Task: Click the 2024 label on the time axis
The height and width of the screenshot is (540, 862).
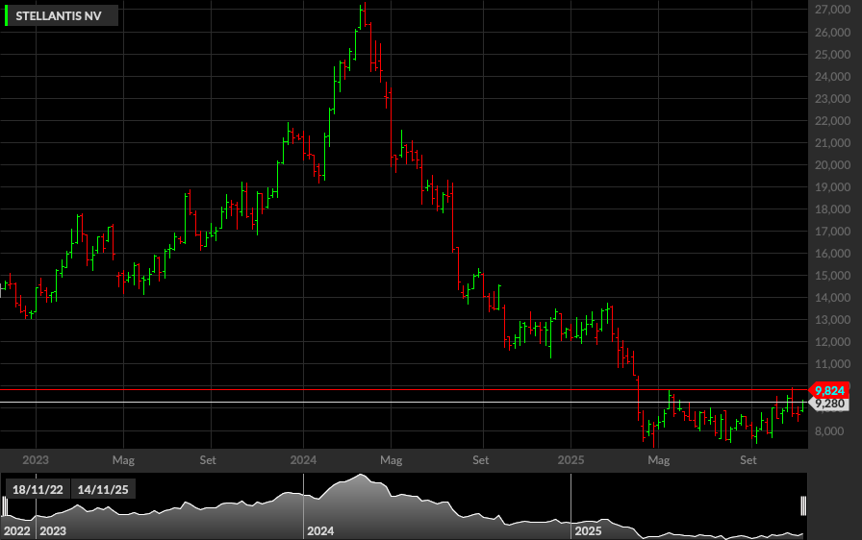Action: 303,460
